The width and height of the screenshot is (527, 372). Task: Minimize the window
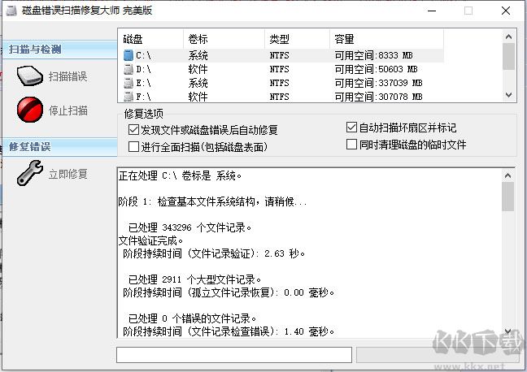(432, 11)
